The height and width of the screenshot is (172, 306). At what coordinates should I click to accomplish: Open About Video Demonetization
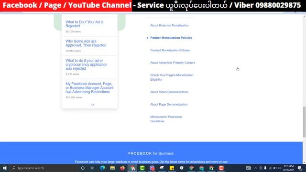pos(169,92)
